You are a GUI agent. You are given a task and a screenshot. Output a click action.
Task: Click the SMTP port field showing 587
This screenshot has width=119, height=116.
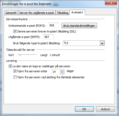point(48,37)
